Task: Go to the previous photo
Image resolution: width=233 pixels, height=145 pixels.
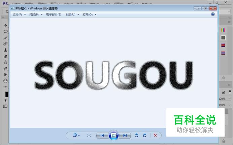Action: [102, 135]
